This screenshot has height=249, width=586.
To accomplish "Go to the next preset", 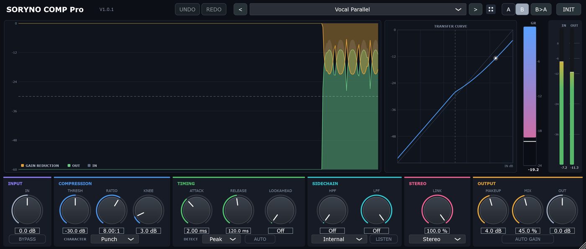I will click(x=475, y=9).
